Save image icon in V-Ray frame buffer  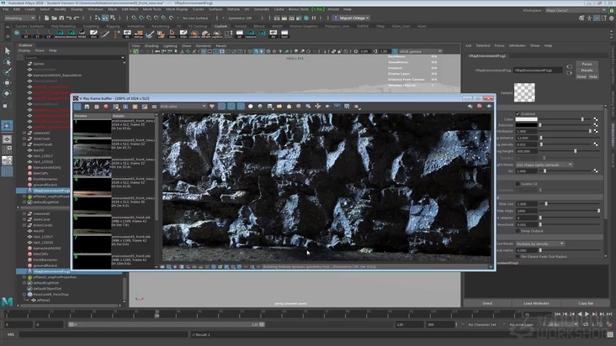pyautogui.click(x=87, y=106)
